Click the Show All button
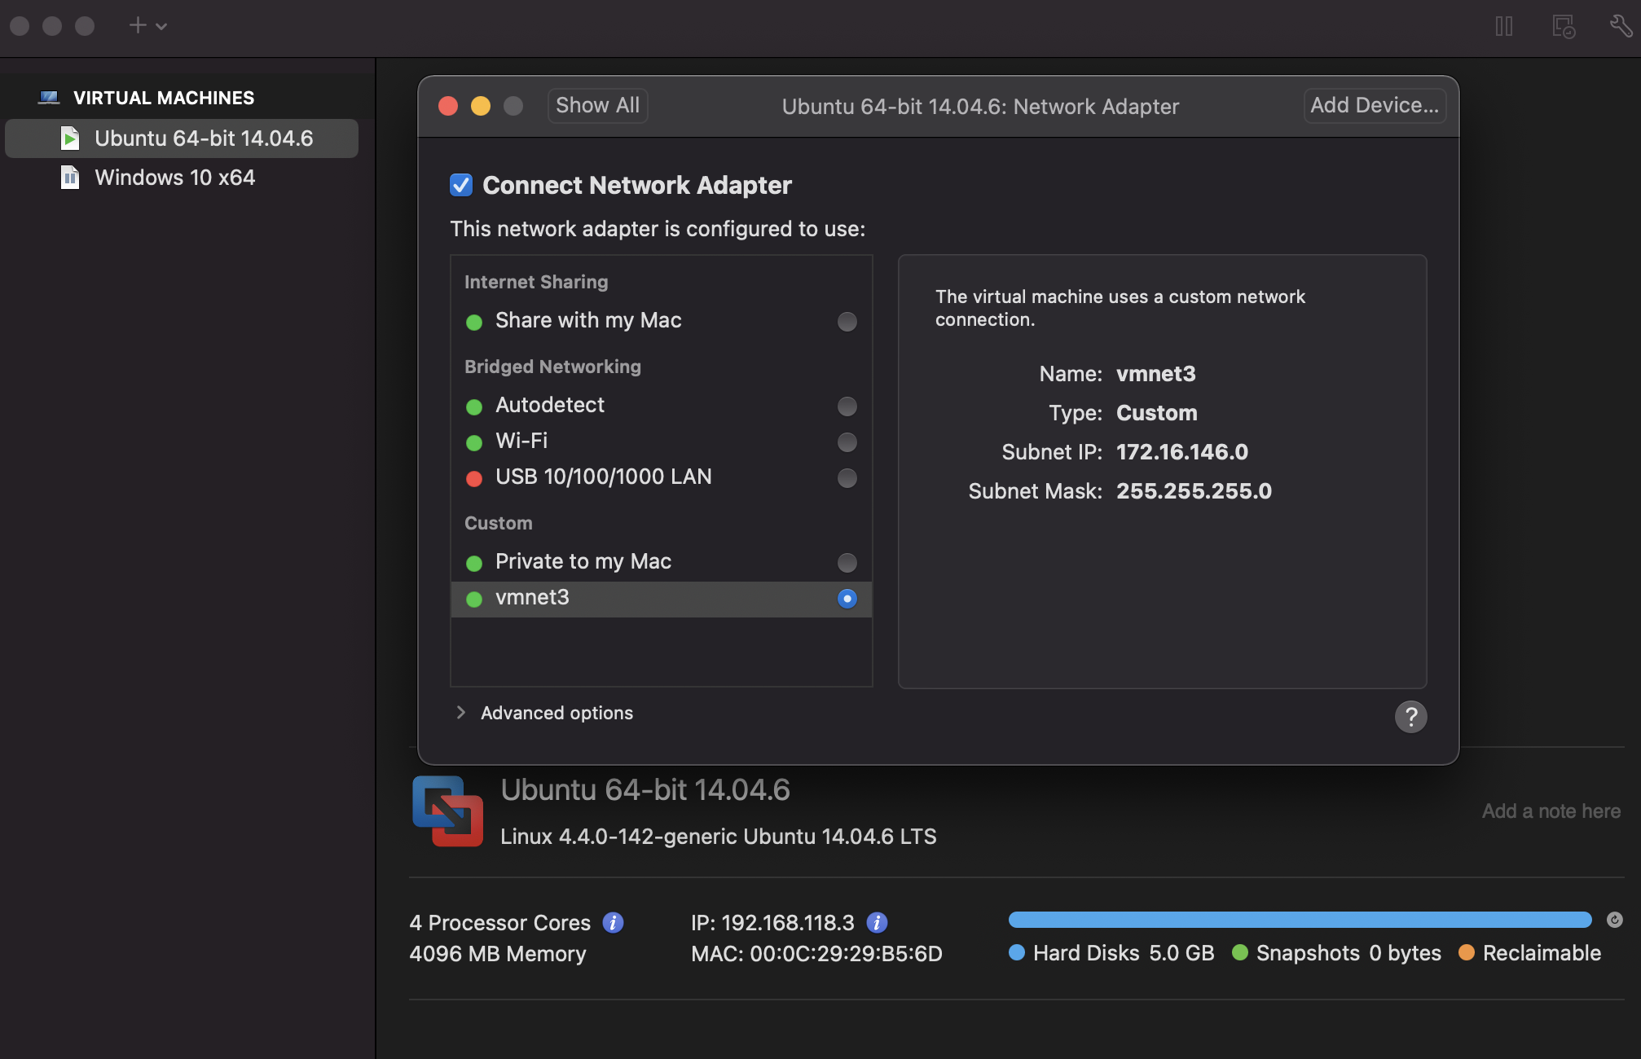Image resolution: width=1641 pixels, height=1059 pixels. [x=597, y=106]
